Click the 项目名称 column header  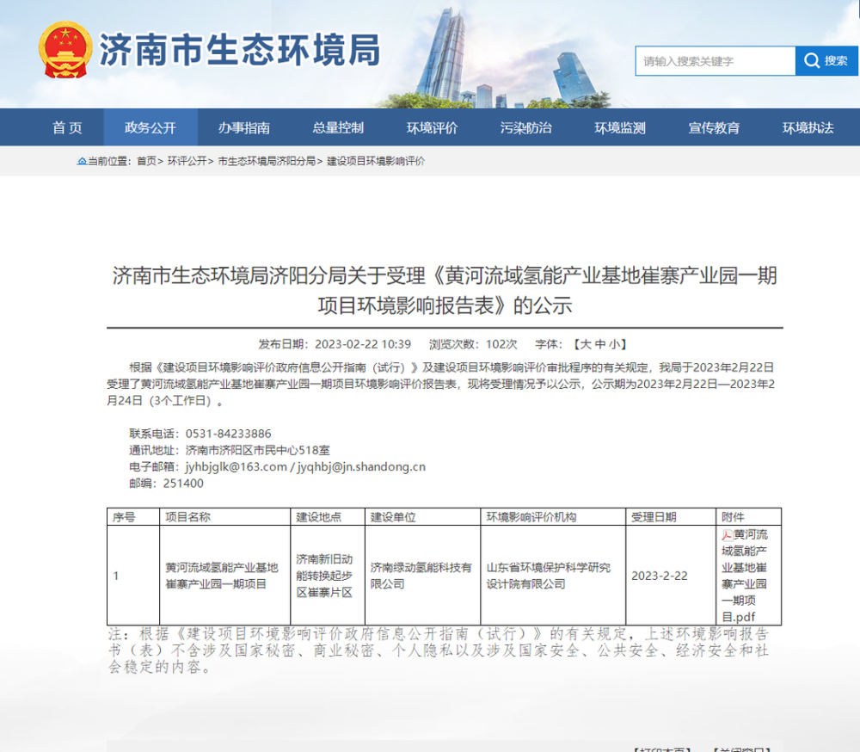187,517
